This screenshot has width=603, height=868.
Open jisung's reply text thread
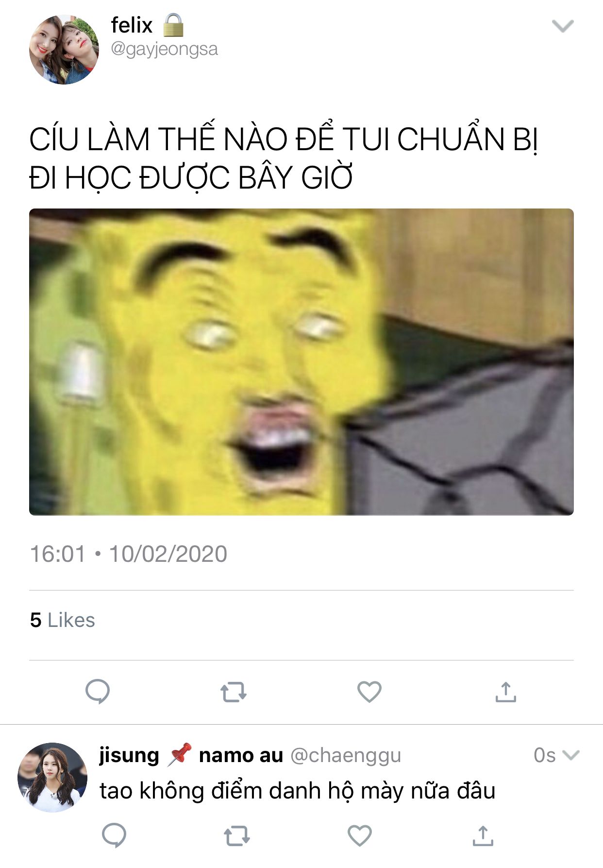298,791
